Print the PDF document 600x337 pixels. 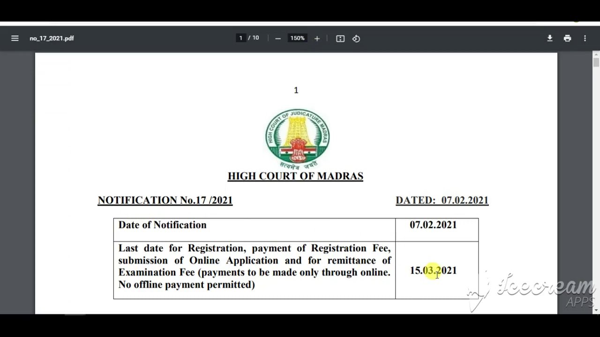[x=567, y=38]
